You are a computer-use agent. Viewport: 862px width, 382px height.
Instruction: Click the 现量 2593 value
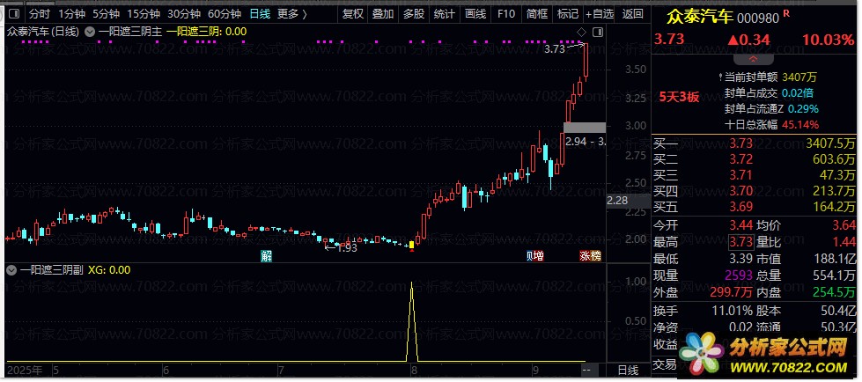(x=740, y=275)
